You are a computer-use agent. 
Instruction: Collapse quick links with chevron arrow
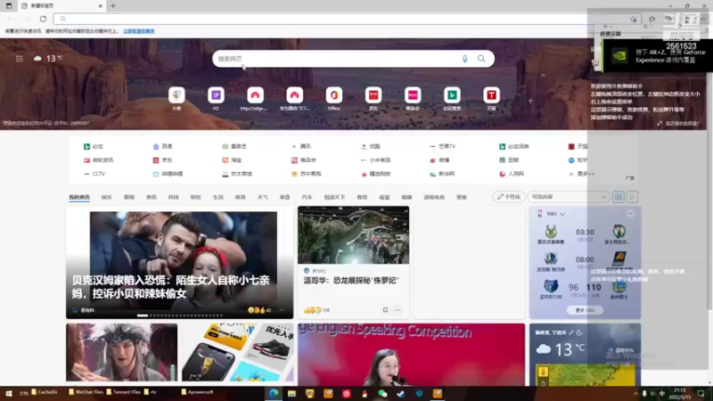tap(543, 76)
